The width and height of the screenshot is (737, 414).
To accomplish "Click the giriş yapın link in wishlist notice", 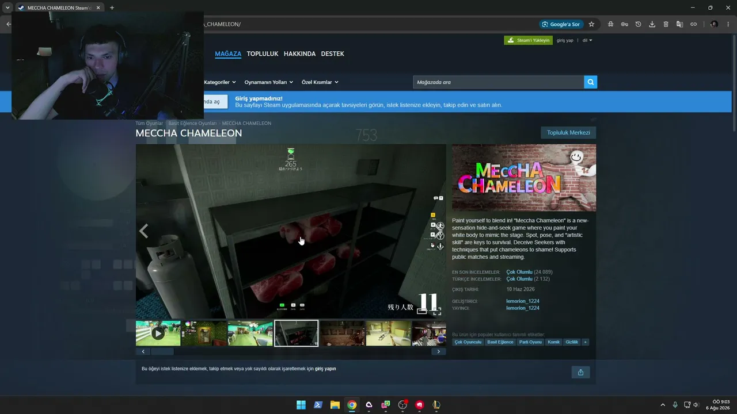I will click(325, 369).
